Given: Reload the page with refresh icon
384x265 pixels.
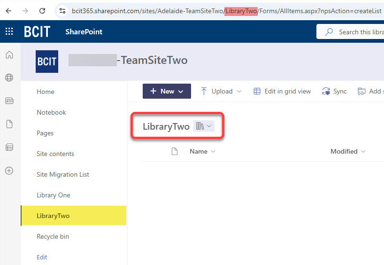Looking at the screenshot, I should click(42, 11).
